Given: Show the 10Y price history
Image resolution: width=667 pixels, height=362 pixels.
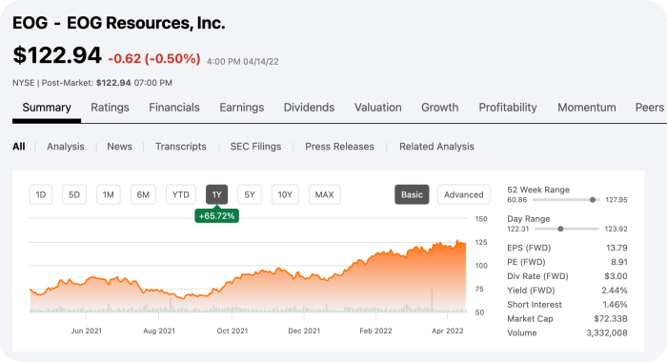Looking at the screenshot, I should point(285,195).
